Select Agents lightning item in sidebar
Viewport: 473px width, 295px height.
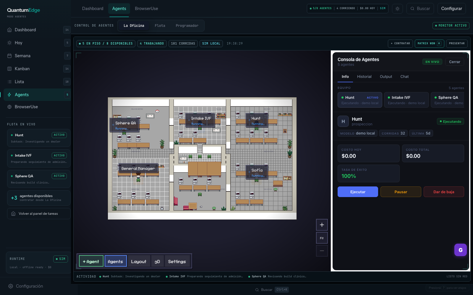pyautogui.click(x=37, y=95)
